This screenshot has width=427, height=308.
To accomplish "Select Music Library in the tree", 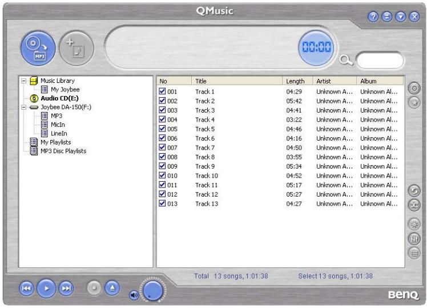I will point(58,81).
